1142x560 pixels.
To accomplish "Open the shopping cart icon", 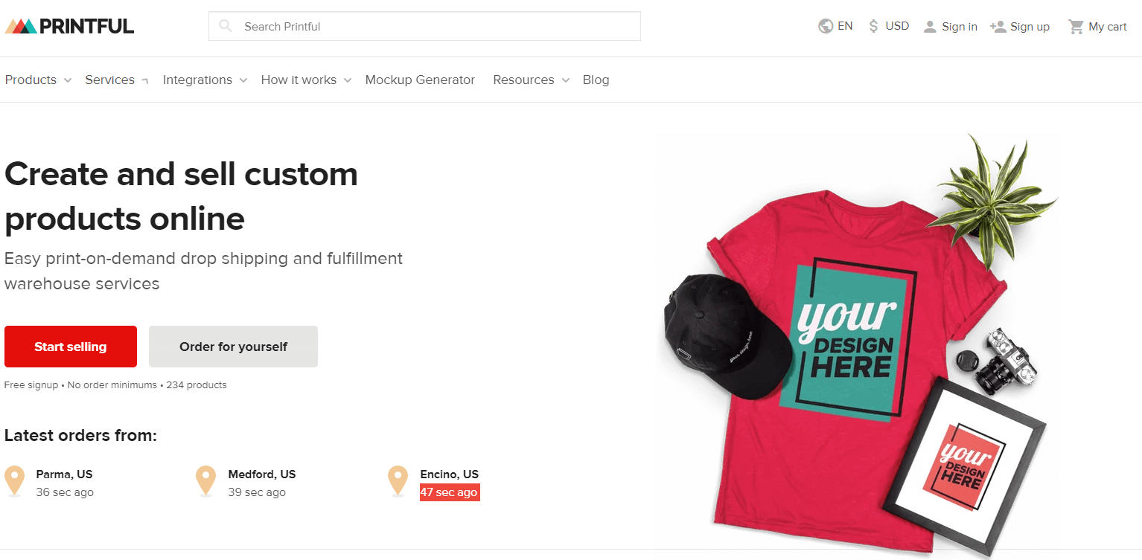I will coord(1076,27).
